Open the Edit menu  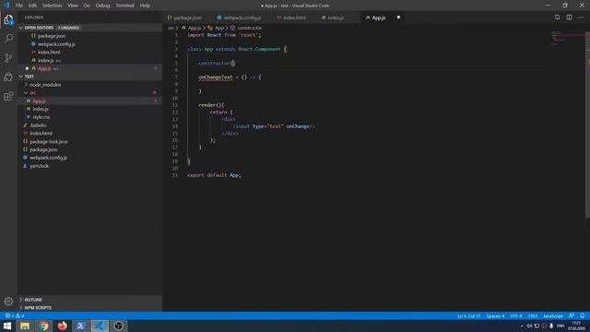33,6
